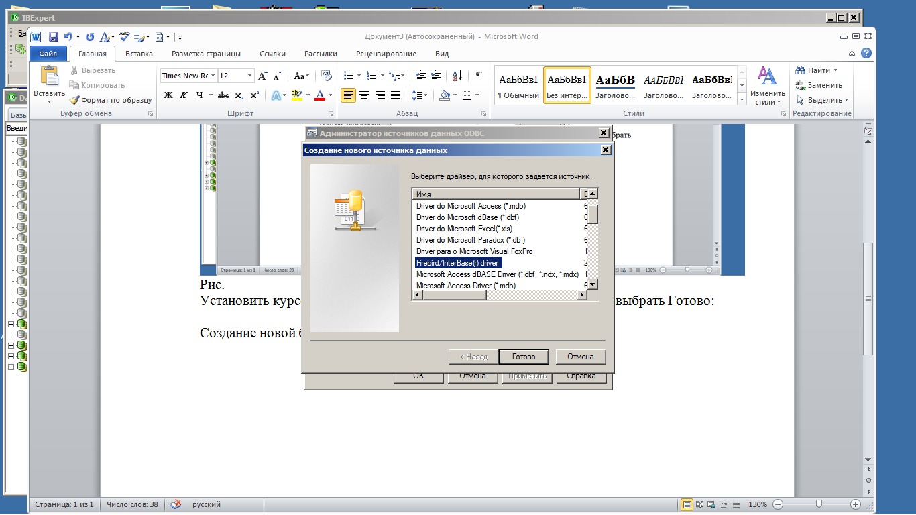This screenshot has width=916, height=515.
Task: Click the spelling check ABC icon
Action: (x=124, y=37)
